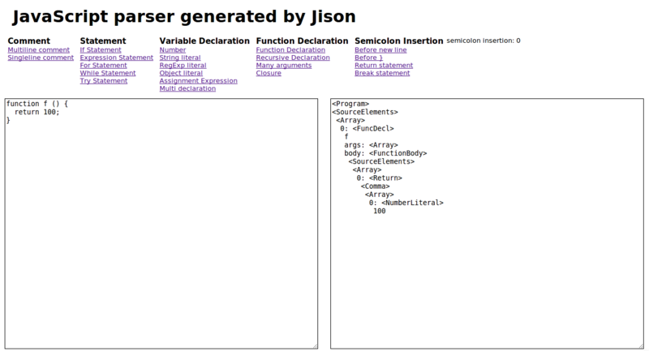Click the source textarea resize grip
Image resolution: width=649 pixels, height=351 pixels.
click(x=315, y=346)
